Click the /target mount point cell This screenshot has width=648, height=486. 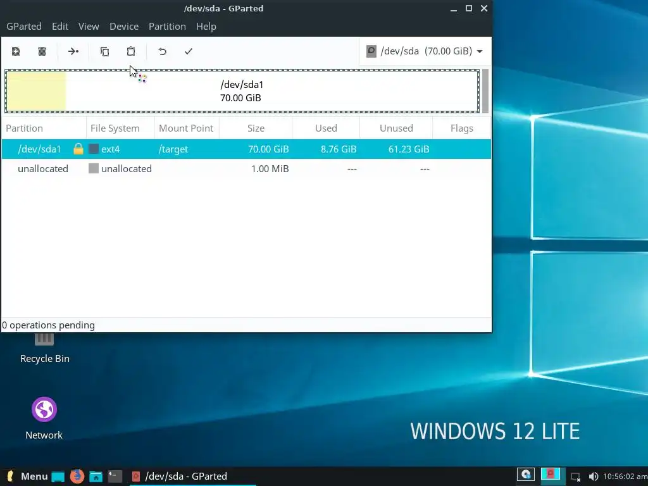(173, 149)
